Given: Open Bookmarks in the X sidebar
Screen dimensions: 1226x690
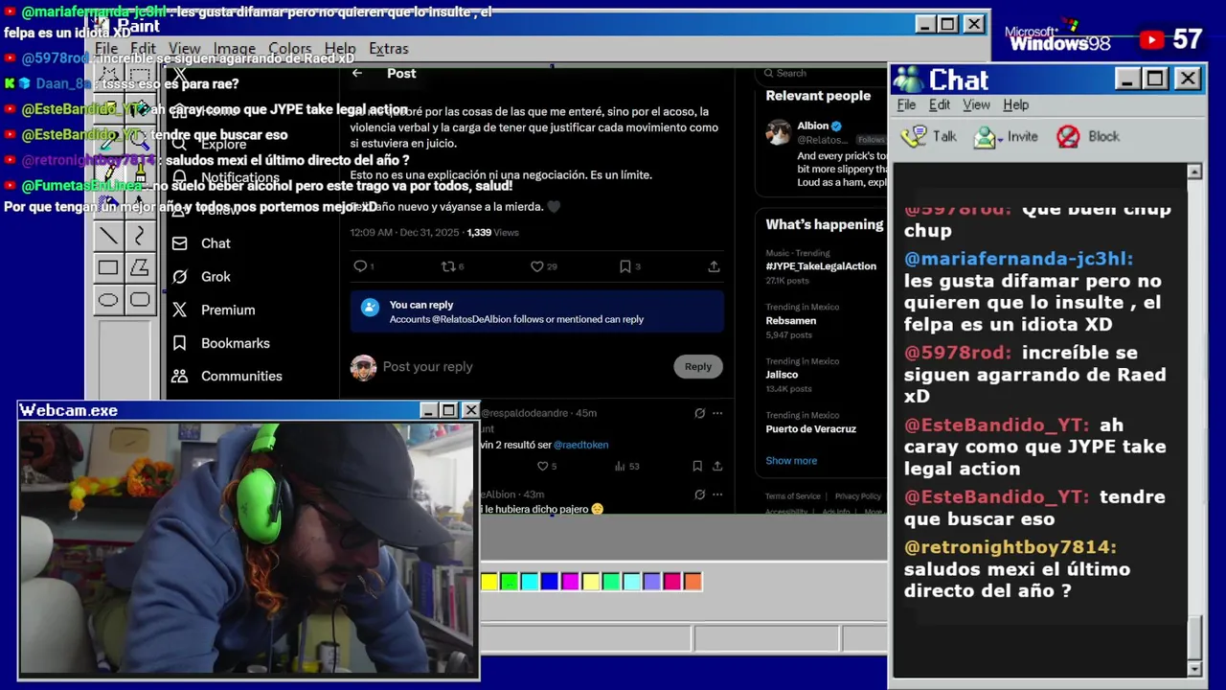Looking at the screenshot, I should [x=220, y=343].
